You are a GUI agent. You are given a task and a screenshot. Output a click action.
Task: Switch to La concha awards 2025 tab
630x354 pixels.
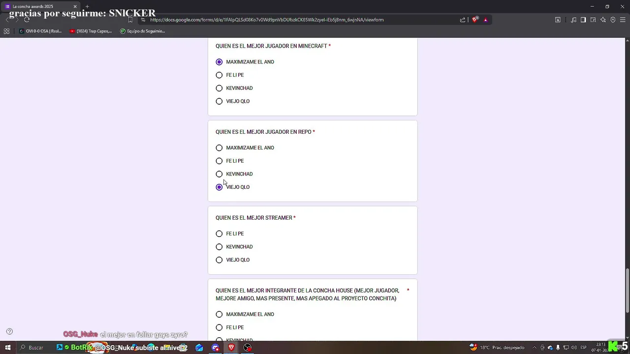[40, 6]
